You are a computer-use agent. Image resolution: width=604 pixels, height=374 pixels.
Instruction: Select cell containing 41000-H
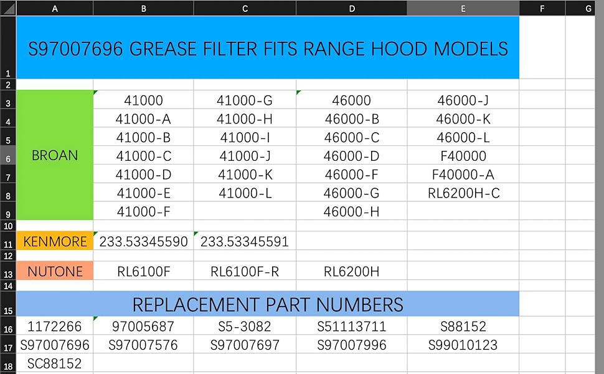[x=245, y=118]
